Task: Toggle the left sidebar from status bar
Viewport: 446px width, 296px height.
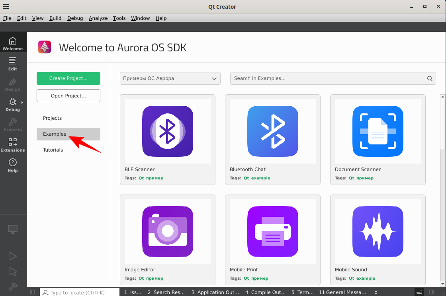Action: [32, 292]
